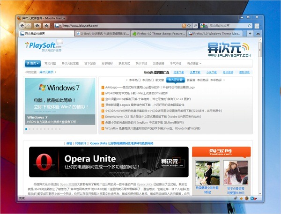Switch to the X-BetA tab
Image resolution: width=281 pixels, height=214 pixels.
click(x=103, y=34)
